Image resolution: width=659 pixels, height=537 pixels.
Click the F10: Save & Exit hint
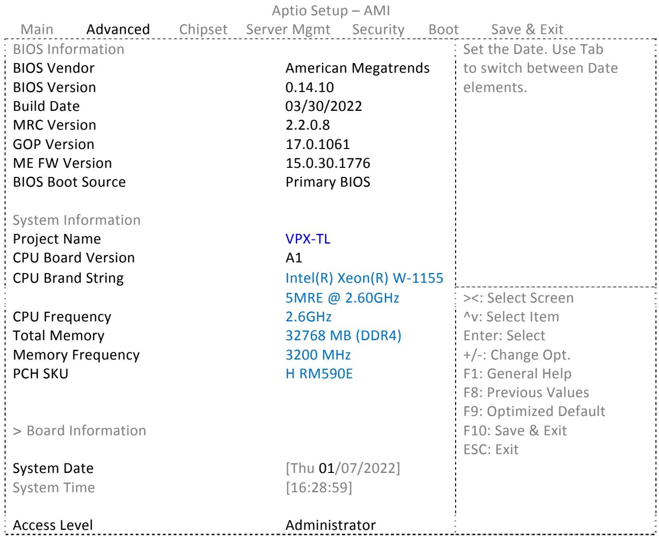pyautogui.click(x=515, y=430)
